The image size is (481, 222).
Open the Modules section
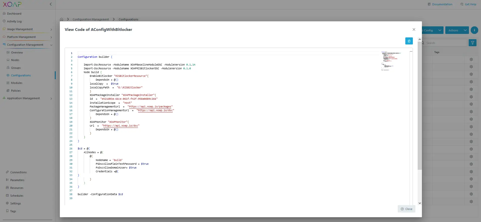(x=17, y=83)
